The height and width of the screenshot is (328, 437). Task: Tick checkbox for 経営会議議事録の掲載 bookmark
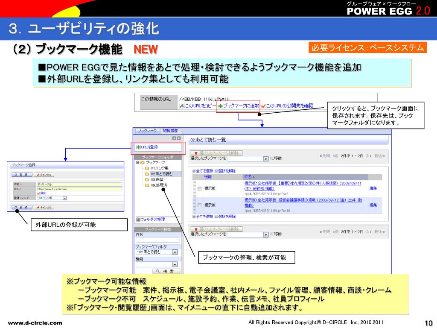(x=200, y=205)
